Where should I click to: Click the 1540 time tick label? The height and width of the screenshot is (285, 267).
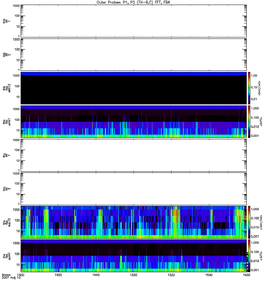(x=209, y=275)
